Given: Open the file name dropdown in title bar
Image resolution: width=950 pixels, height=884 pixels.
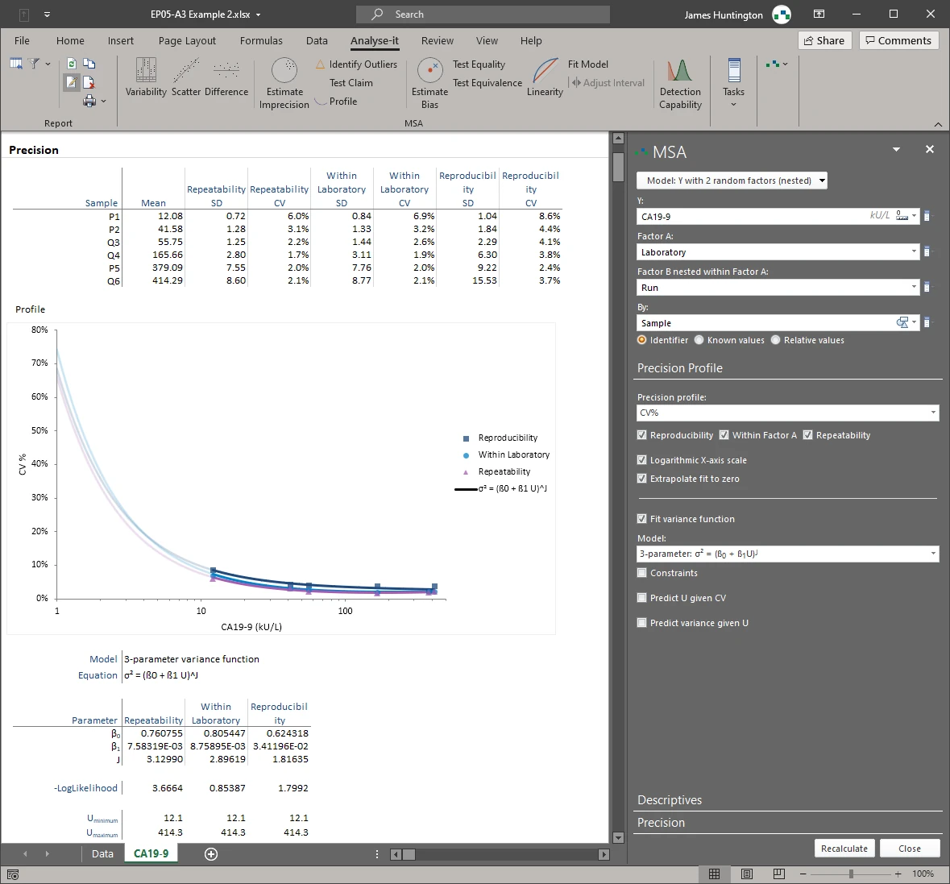Looking at the screenshot, I should (259, 15).
